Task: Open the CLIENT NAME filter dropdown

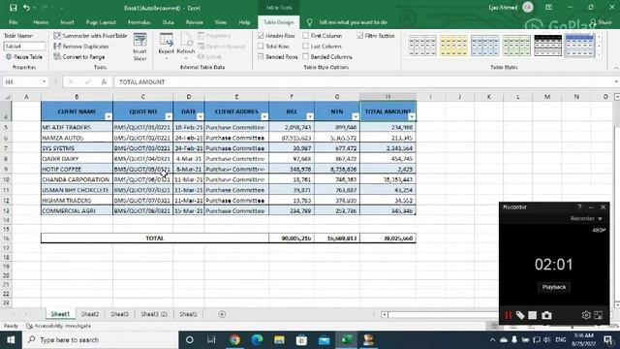Action: (x=108, y=116)
